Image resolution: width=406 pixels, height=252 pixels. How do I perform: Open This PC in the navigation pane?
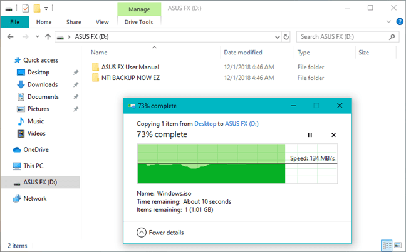pyautogui.click(x=33, y=166)
